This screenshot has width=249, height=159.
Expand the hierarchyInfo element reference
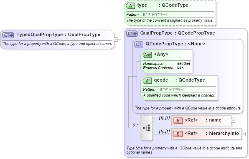point(244,134)
